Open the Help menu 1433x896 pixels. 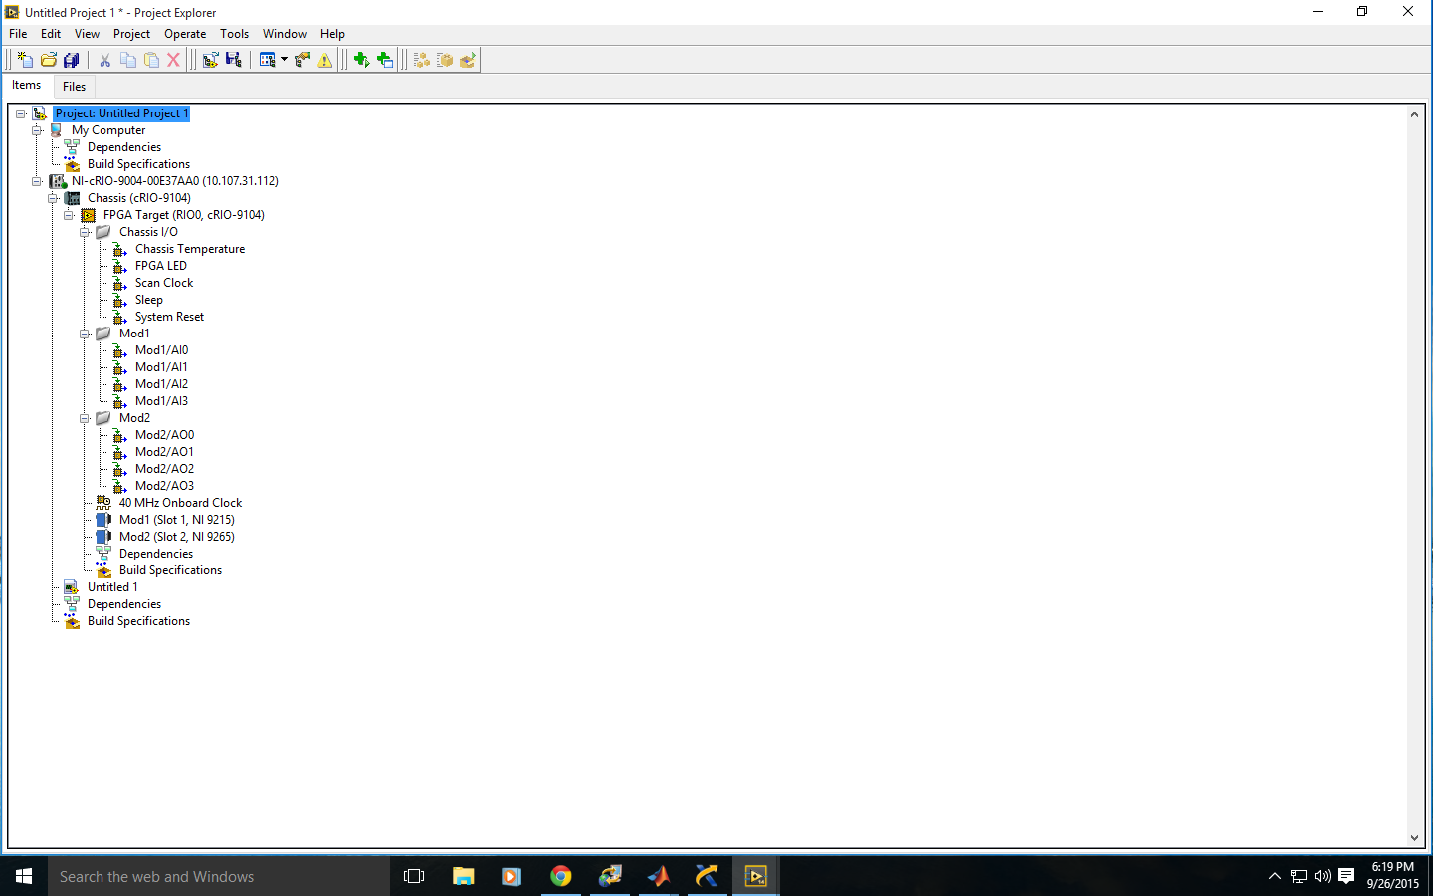coord(332,34)
